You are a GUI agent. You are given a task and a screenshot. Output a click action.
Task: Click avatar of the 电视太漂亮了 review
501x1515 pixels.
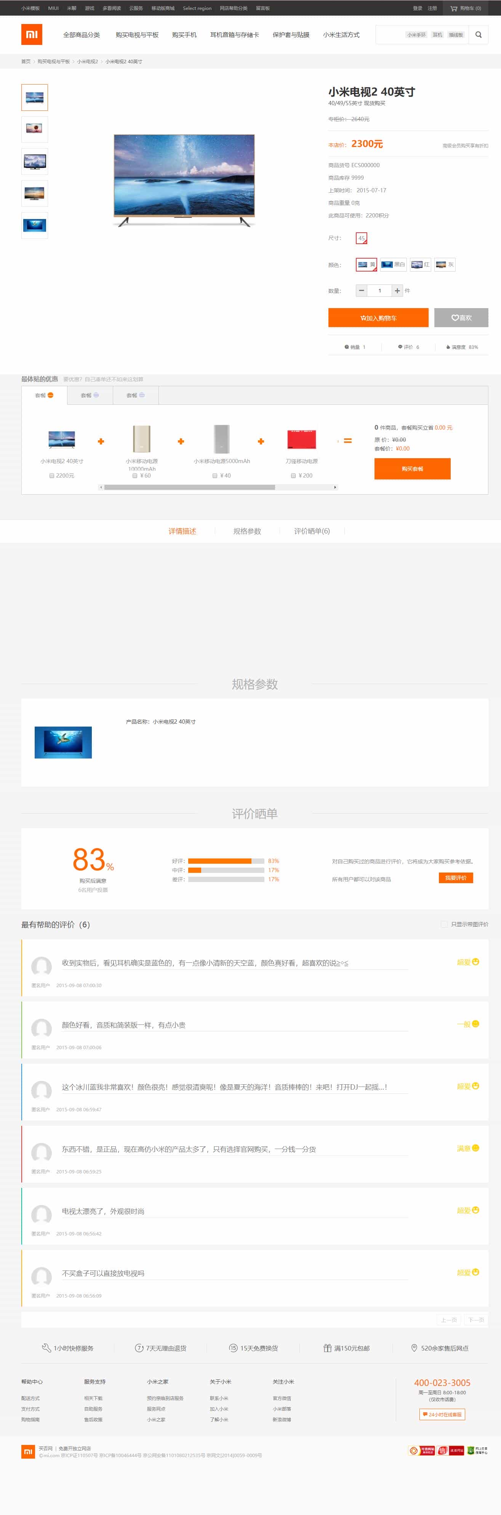pos(41,1215)
